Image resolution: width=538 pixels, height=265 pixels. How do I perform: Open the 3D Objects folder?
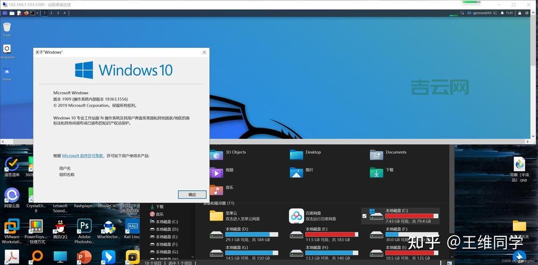pyautogui.click(x=216, y=154)
